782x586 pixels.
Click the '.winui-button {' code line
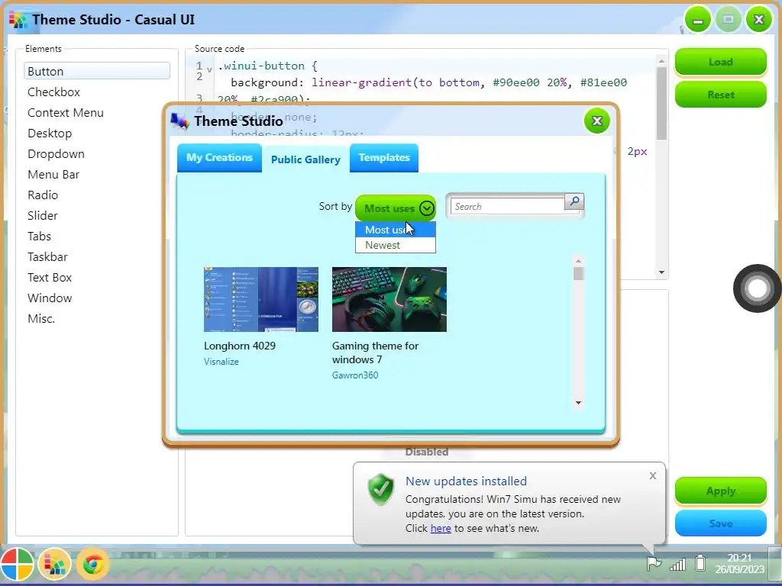(x=267, y=66)
